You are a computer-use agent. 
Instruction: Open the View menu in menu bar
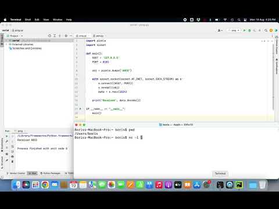pos(46,20)
